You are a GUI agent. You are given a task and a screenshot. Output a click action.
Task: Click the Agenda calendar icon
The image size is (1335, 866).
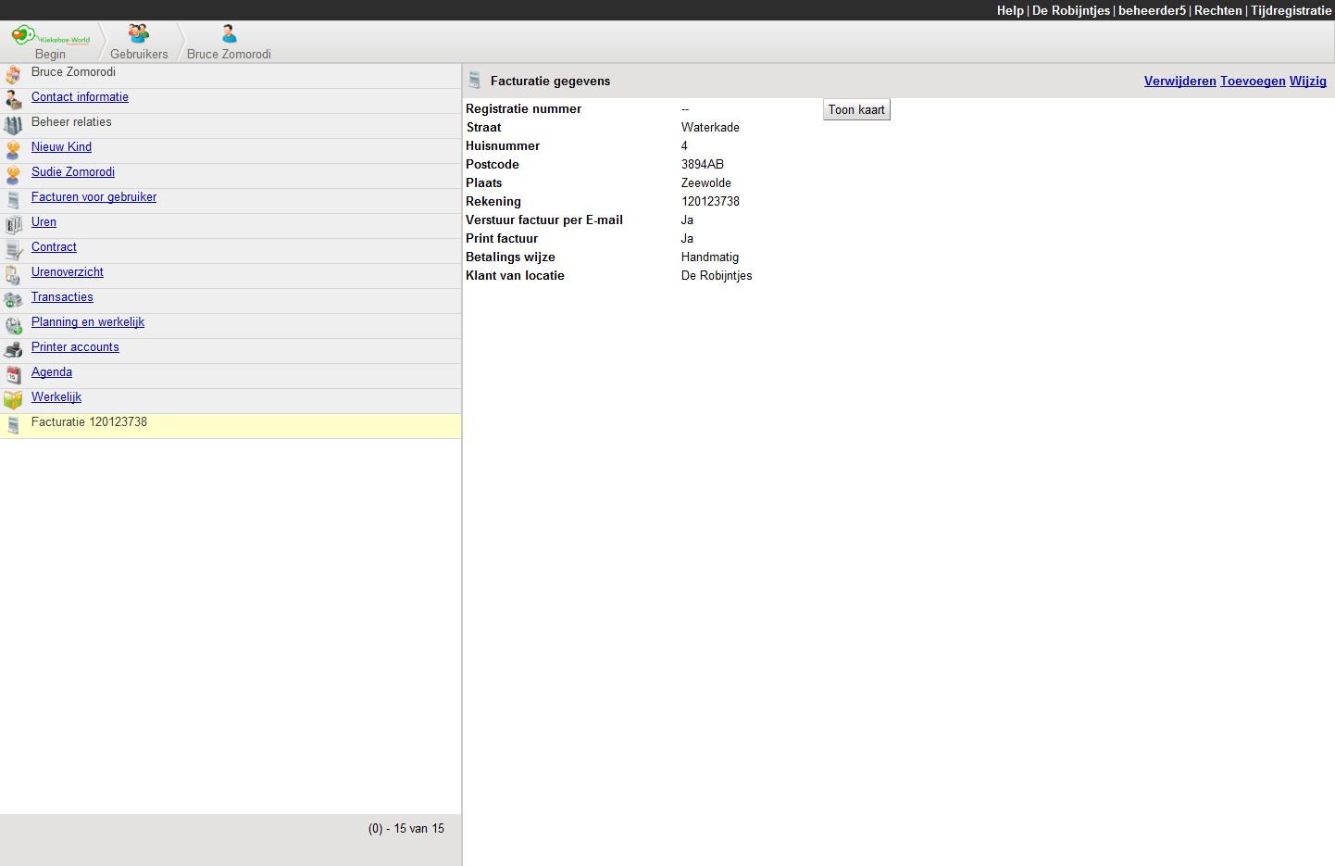point(13,375)
